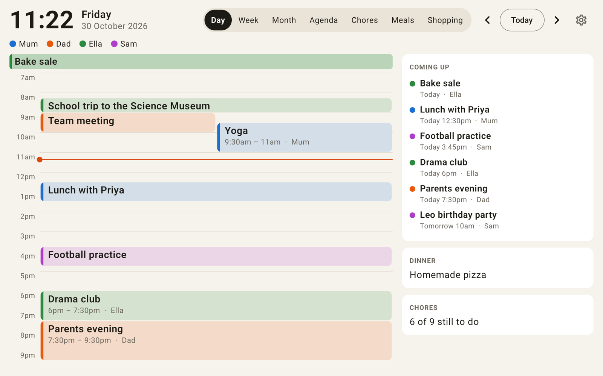Toggle Ella's green calendar filter
The width and height of the screenshot is (603, 376).
pyautogui.click(x=91, y=44)
